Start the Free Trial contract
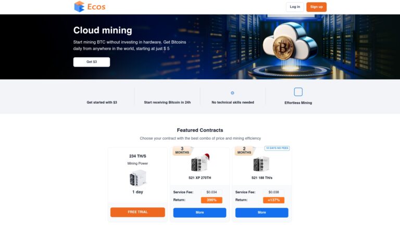Viewport: 400px width, 225px height. tap(137, 212)
